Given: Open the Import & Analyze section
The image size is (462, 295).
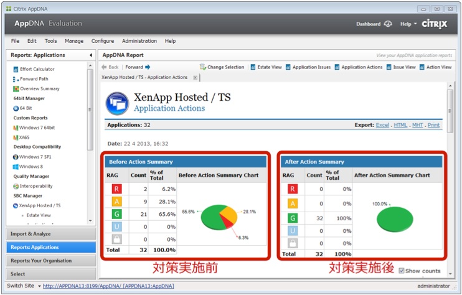Looking at the screenshot, I should [51, 234].
